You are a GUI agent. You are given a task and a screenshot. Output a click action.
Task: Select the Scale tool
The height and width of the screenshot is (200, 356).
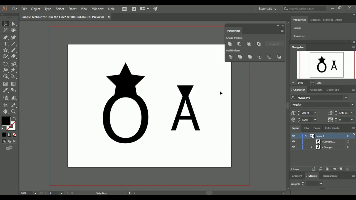(13, 64)
